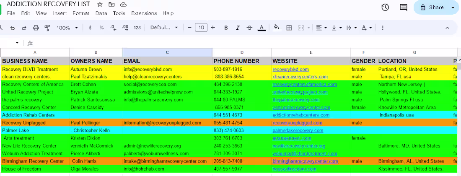
Task: Open recoverycentersofamerica.com link
Action: [305, 84]
